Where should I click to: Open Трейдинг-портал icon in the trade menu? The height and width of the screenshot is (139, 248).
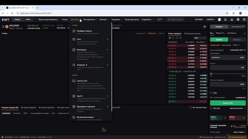coord(74,31)
